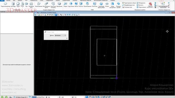The height and width of the screenshot is (98, 175).
Task: Pick the Грань заострения tool
Action: click(112, 5)
